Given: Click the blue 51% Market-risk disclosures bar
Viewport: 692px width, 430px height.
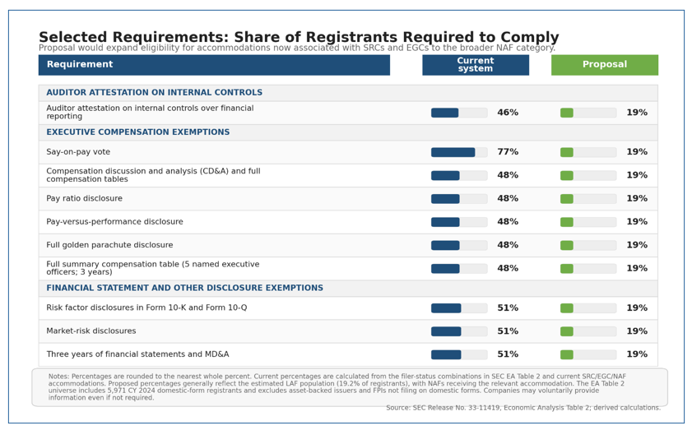Looking at the screenshot, I should coord(446,331).
